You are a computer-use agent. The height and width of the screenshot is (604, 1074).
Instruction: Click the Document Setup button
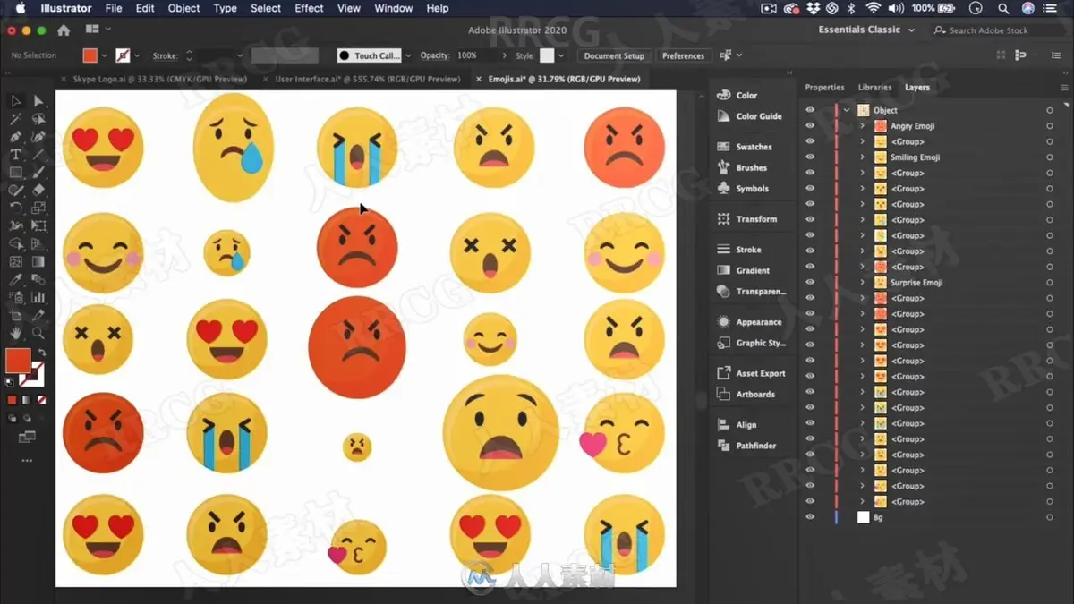614,55
